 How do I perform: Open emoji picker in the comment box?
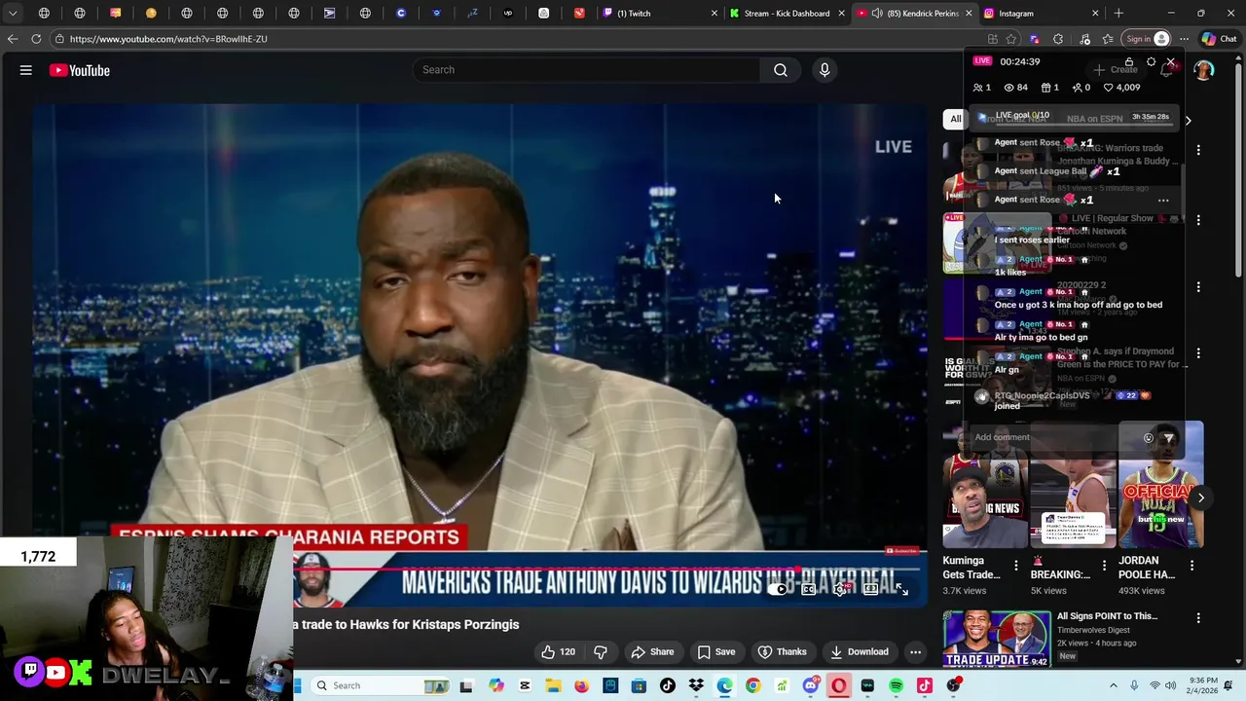(1148, 438)
